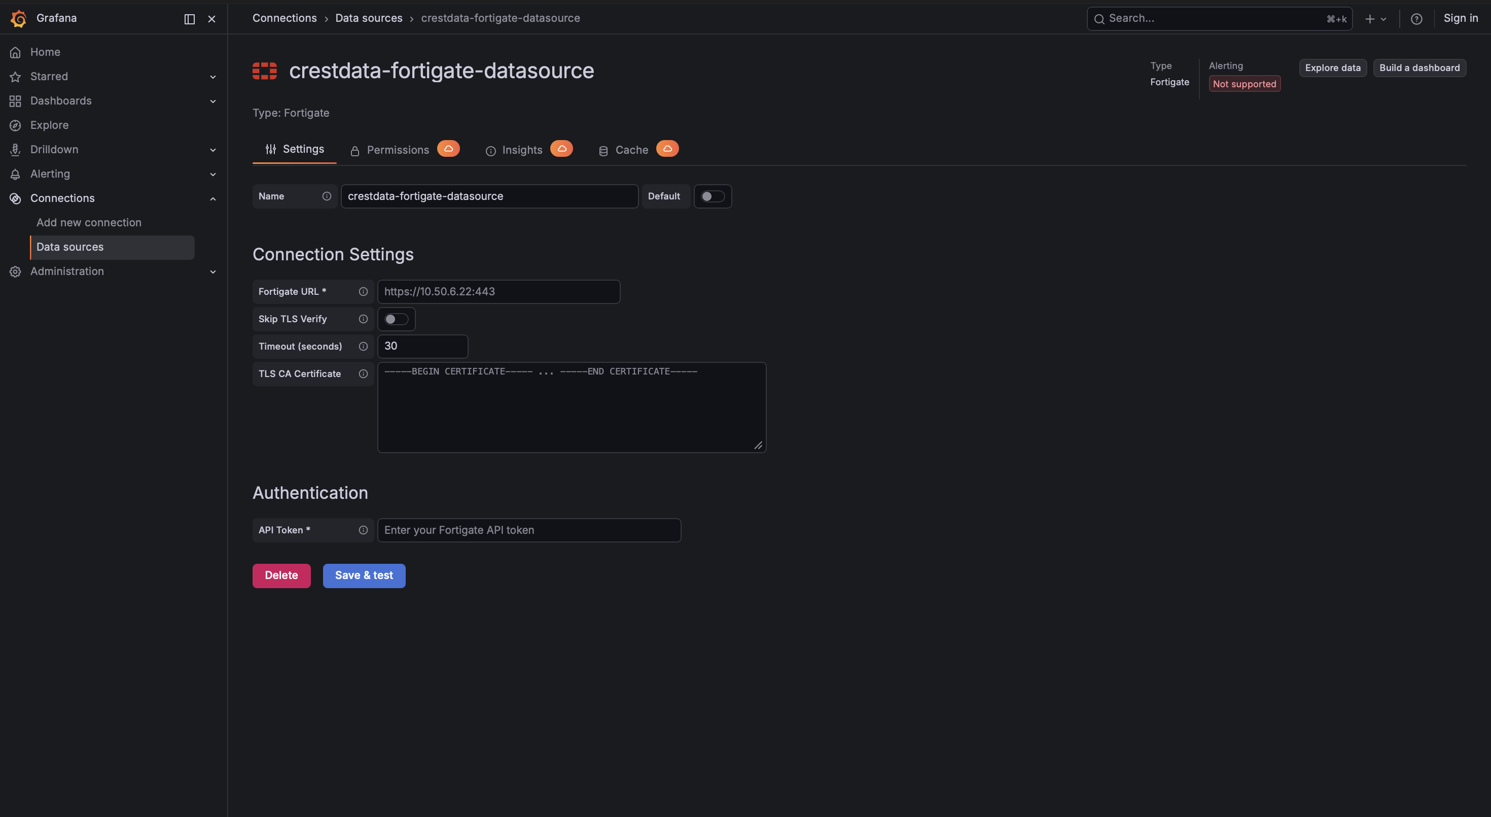Collapse the navigation sidebar panel icon

189,19
